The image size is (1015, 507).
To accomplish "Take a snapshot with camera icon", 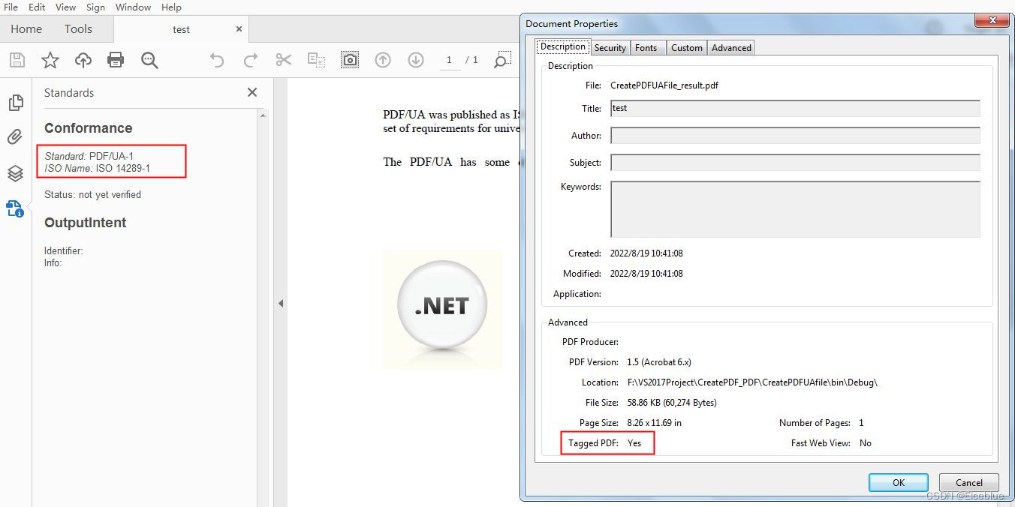I will point(350,60).
